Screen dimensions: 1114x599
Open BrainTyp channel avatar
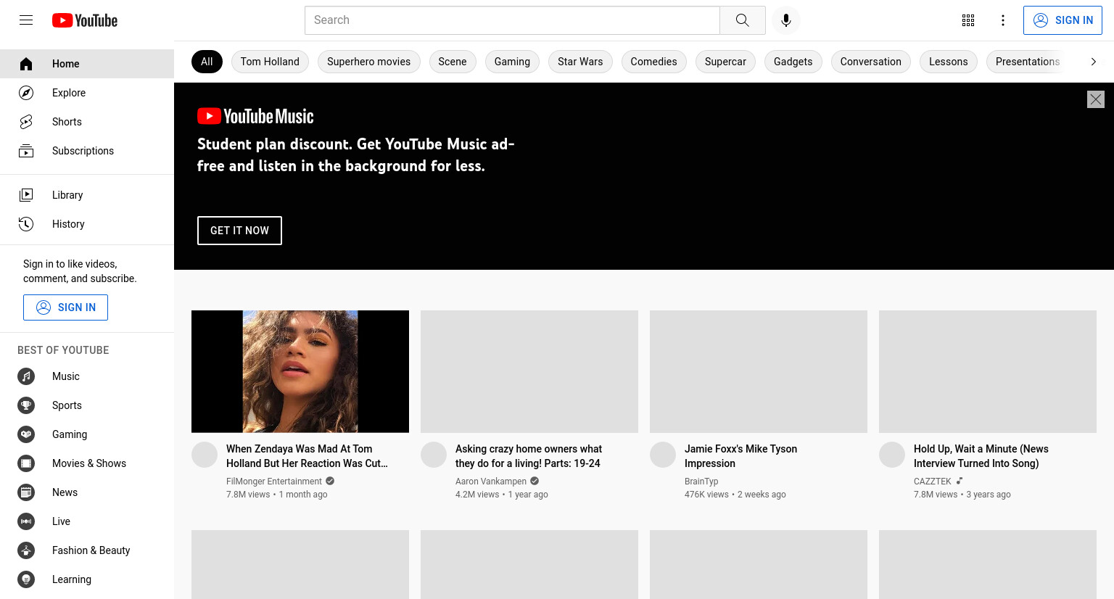663,455
